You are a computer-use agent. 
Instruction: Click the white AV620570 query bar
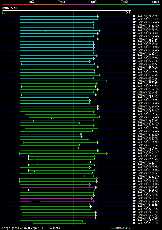coord(67,10)
